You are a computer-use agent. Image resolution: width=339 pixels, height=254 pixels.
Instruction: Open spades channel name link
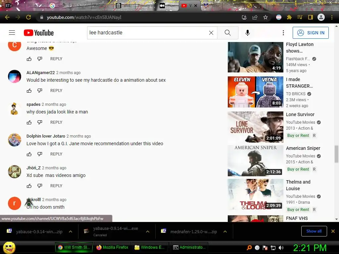tap(33, 104)
